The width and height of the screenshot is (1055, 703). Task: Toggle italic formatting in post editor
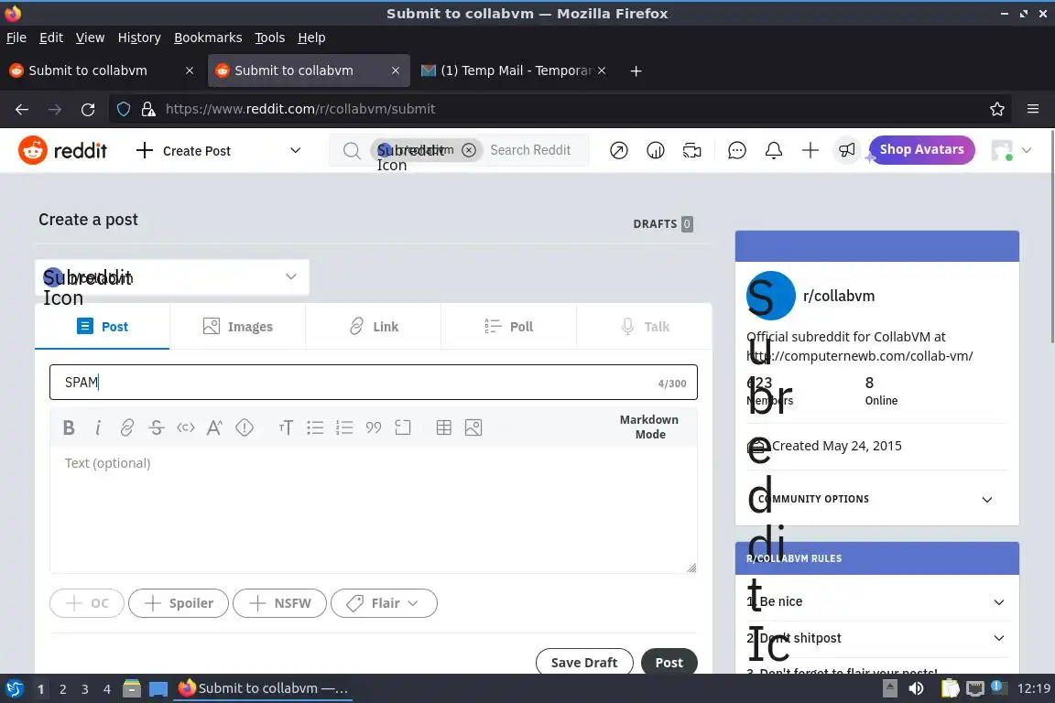click(98, 427)
